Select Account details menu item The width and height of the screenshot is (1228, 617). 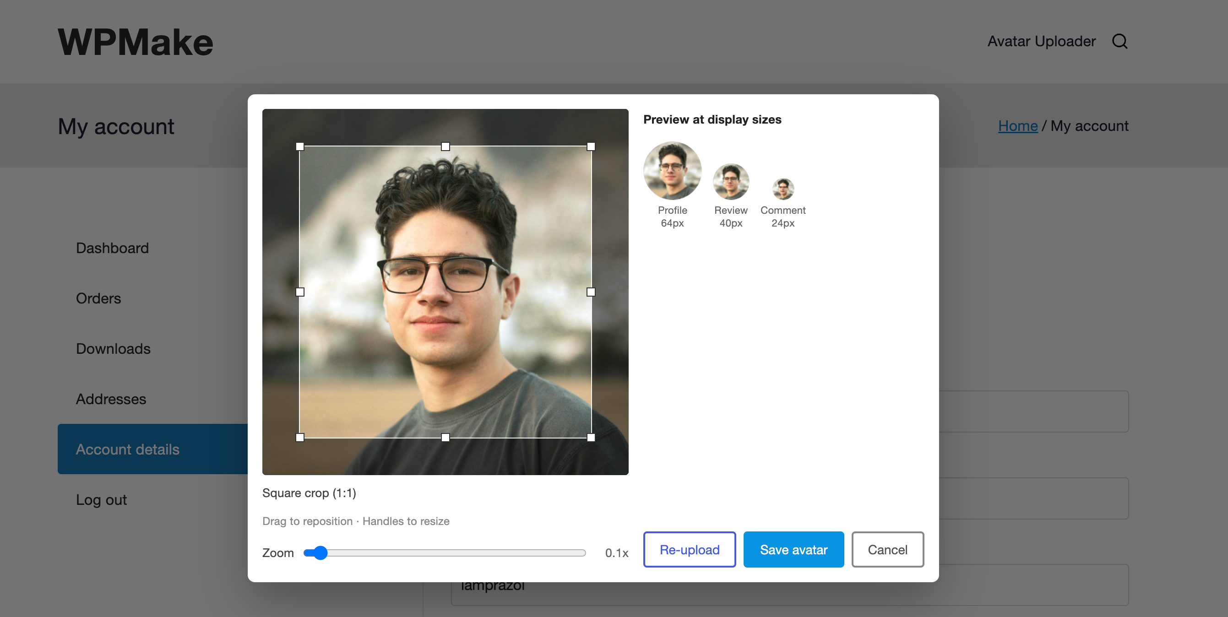tap(153, 449)
